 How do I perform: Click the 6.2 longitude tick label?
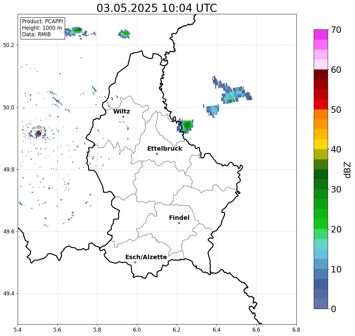click(x=177, y=330)
